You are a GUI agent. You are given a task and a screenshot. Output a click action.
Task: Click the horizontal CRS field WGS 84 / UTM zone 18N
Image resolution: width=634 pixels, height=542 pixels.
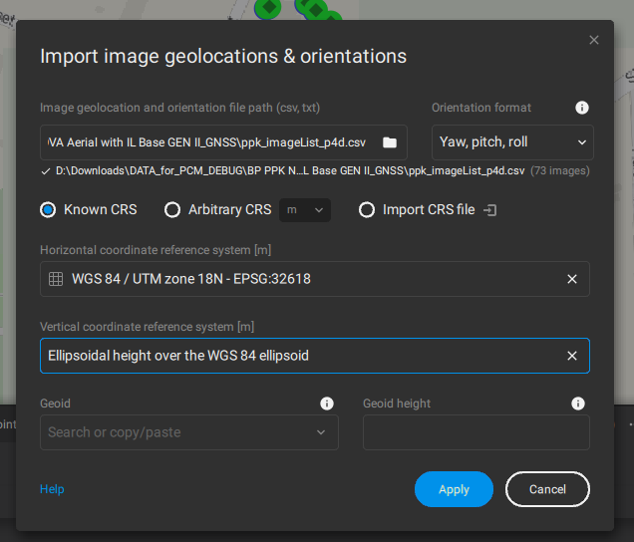[x=315, y=279]
